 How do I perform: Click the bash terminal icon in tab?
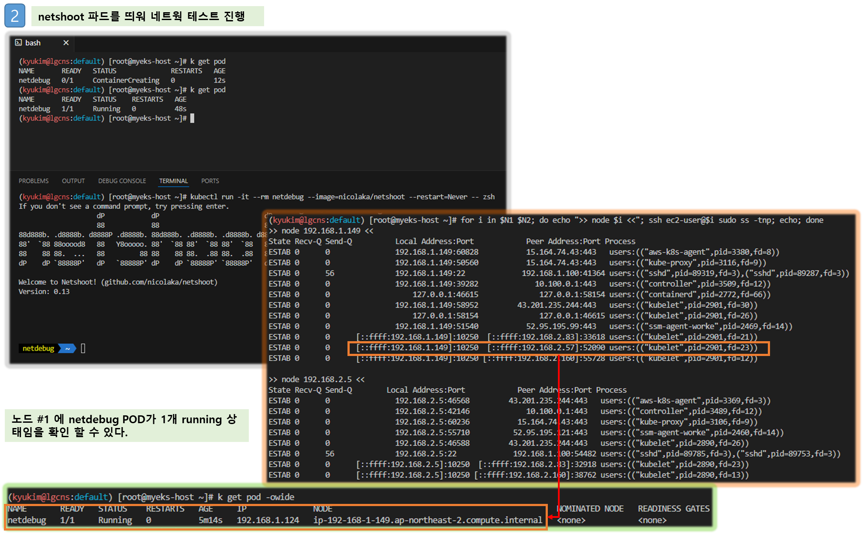click(18, 42)
